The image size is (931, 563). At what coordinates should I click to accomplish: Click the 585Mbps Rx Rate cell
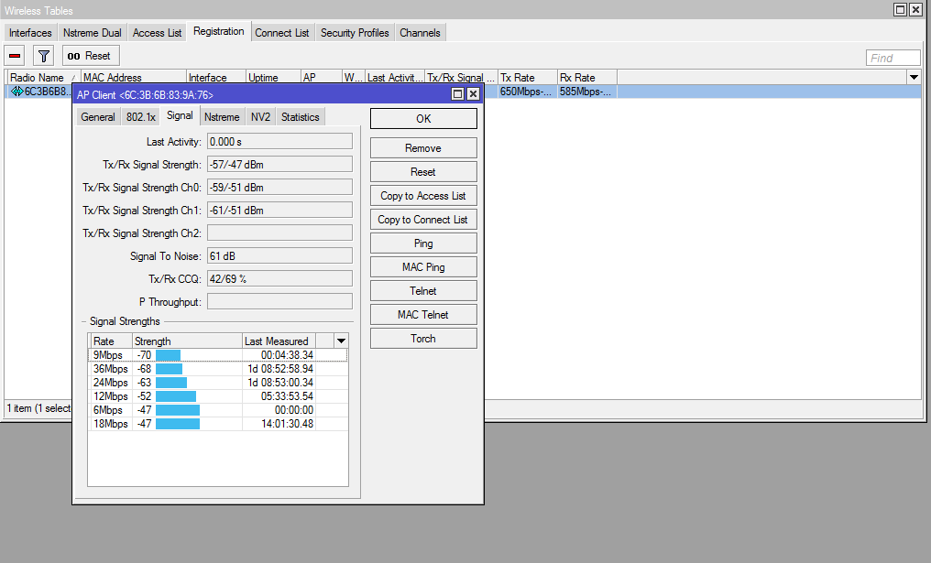586,92
